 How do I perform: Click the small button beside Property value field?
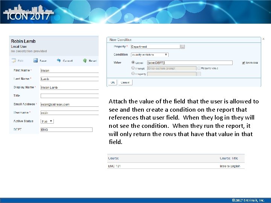pyautogui.click(x=199, y=74)
